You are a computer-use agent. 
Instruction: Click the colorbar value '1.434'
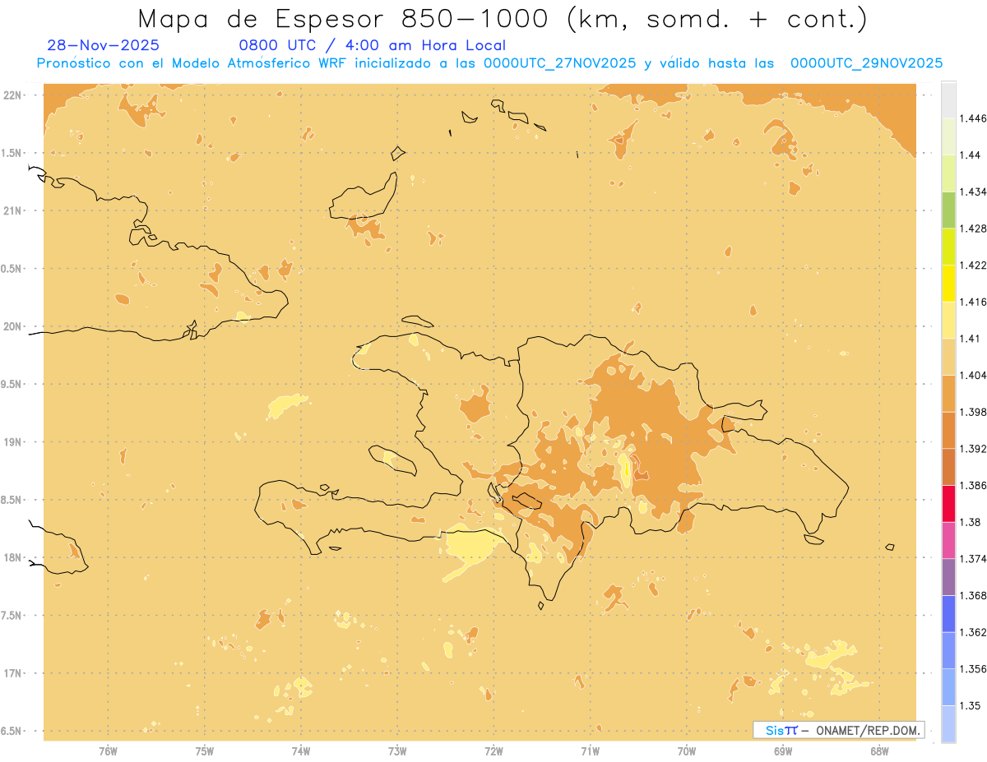tap(972, 192)
